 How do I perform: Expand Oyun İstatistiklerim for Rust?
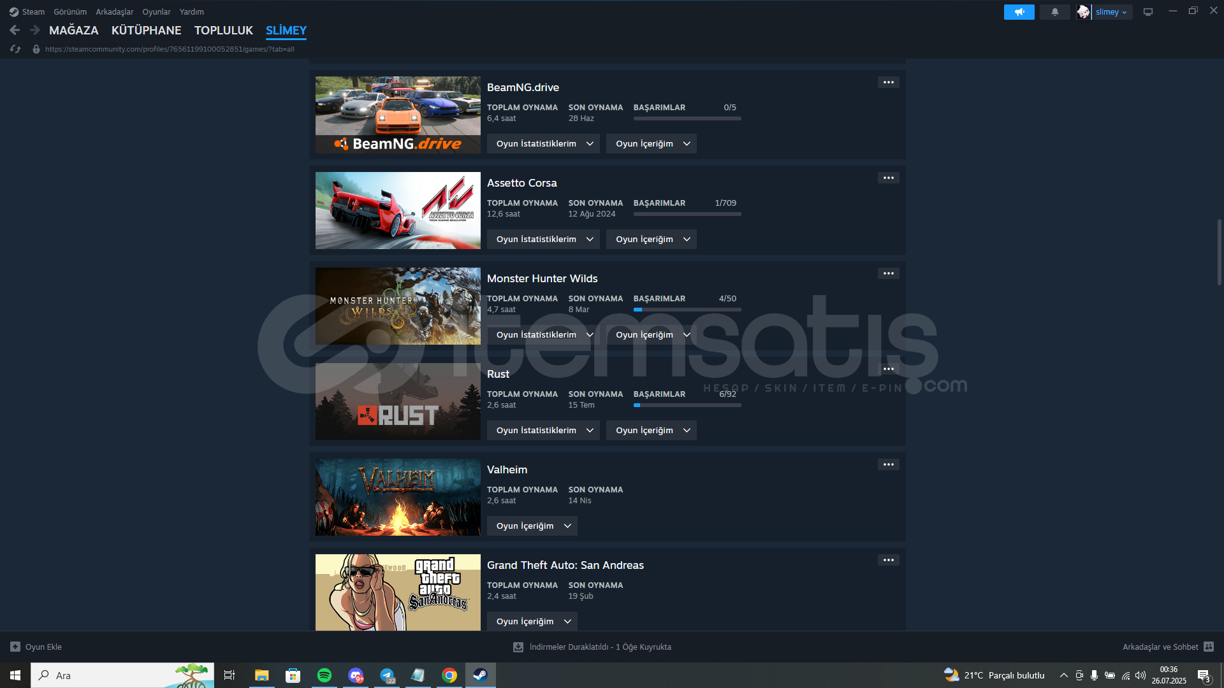(543, 431)
